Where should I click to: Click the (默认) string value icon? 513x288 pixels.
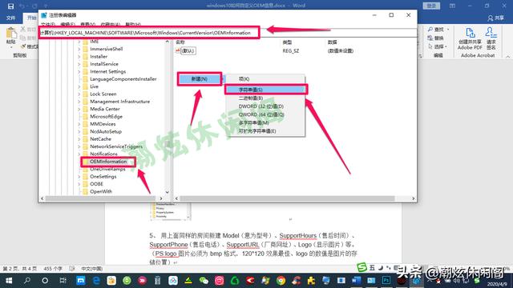(178, 51)
